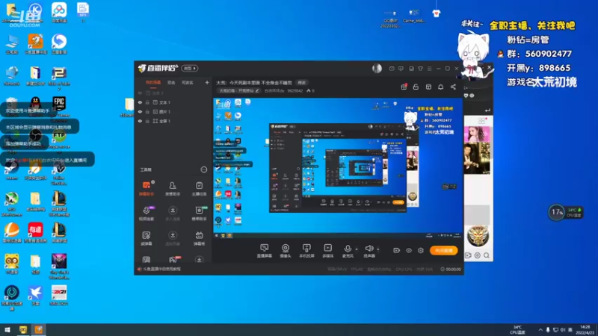Toggle preview eye icon in bottom toolbar
The width and height of the screenshot is (598, 336).
409,250
